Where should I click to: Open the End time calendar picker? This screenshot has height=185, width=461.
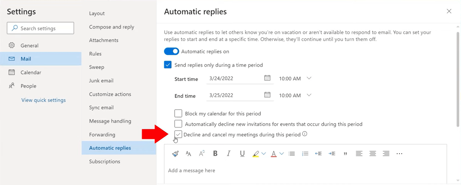(267, 95)
